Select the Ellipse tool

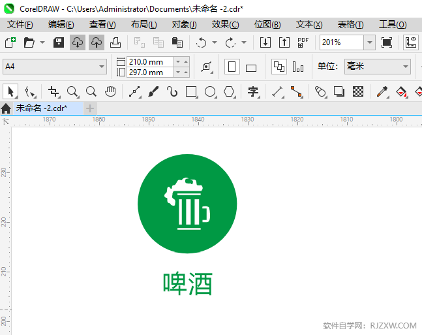click(211, 91)
